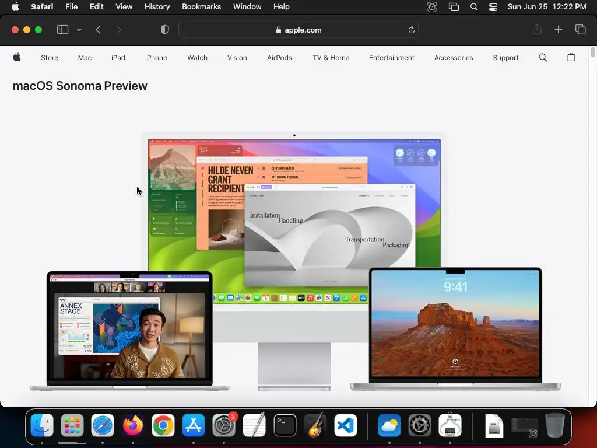
Task: Open the Safari application menu
Action: tap(42, 6)
